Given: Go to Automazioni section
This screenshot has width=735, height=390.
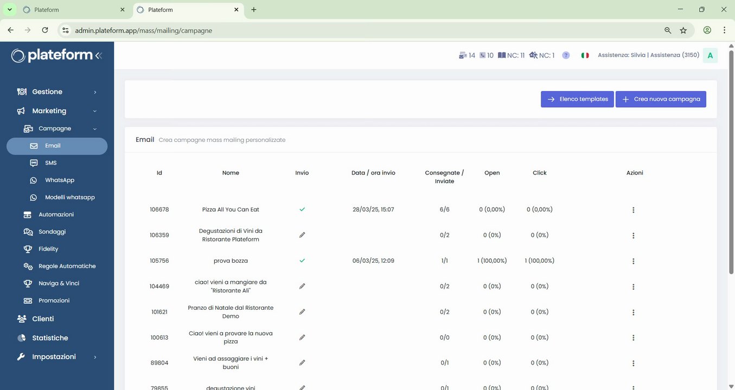Looking at the screenshot, I should 56,214.
